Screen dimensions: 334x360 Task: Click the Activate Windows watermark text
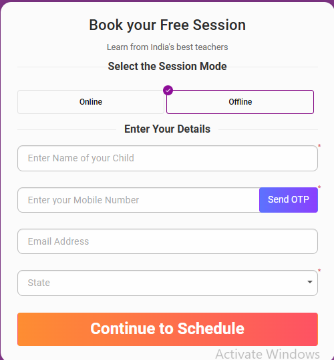coord(267,354)
